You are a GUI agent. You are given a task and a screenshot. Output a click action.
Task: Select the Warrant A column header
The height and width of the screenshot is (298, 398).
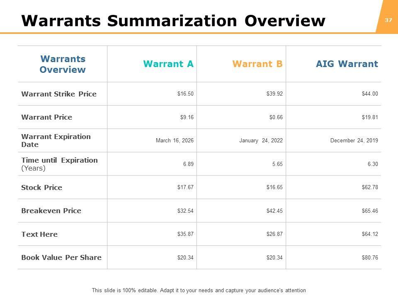pos(168,64)
